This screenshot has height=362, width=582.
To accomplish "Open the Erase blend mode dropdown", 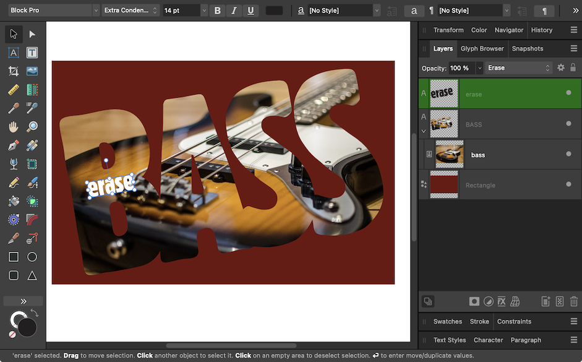I will pos(518,67).
